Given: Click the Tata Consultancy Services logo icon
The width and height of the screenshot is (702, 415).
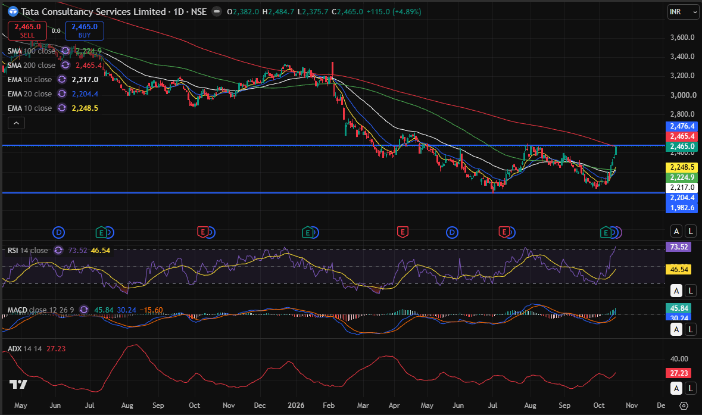Looking at the screenshot, I should (13, 12).
